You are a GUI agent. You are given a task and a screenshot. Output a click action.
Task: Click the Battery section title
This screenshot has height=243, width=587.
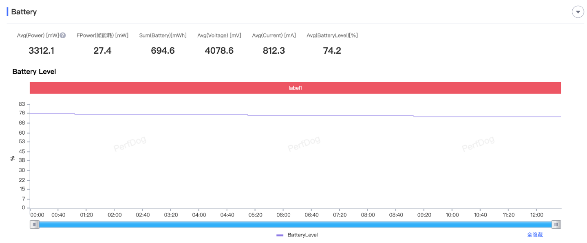click(24, 12)
